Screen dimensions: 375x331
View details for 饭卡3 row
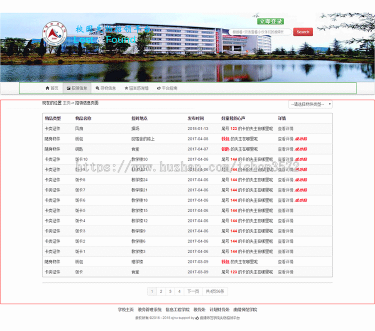[x=285, y=231]
